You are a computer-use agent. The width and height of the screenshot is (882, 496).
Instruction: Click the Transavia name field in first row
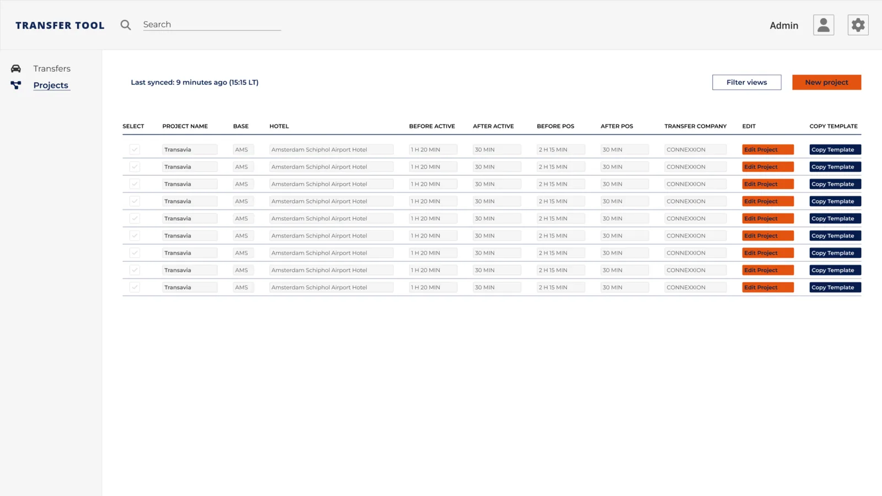[x=190, y=149]
